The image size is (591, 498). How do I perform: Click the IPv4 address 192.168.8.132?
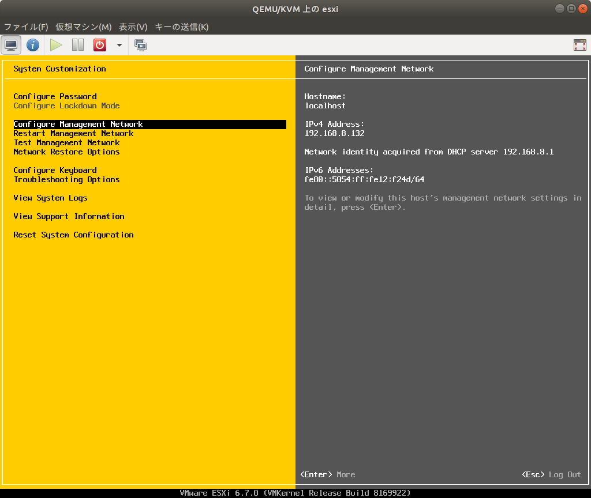pos(335,133)
